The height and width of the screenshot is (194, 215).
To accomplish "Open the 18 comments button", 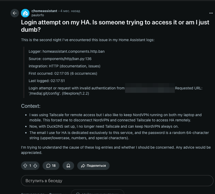I will point(51,166).
